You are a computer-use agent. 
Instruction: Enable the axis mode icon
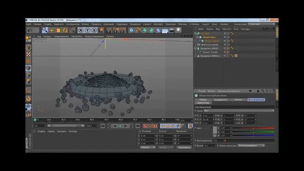click(28, 90)
